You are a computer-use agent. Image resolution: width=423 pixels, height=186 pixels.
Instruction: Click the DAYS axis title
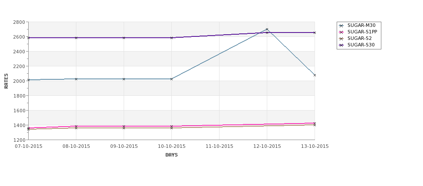[x=171, y=155]
